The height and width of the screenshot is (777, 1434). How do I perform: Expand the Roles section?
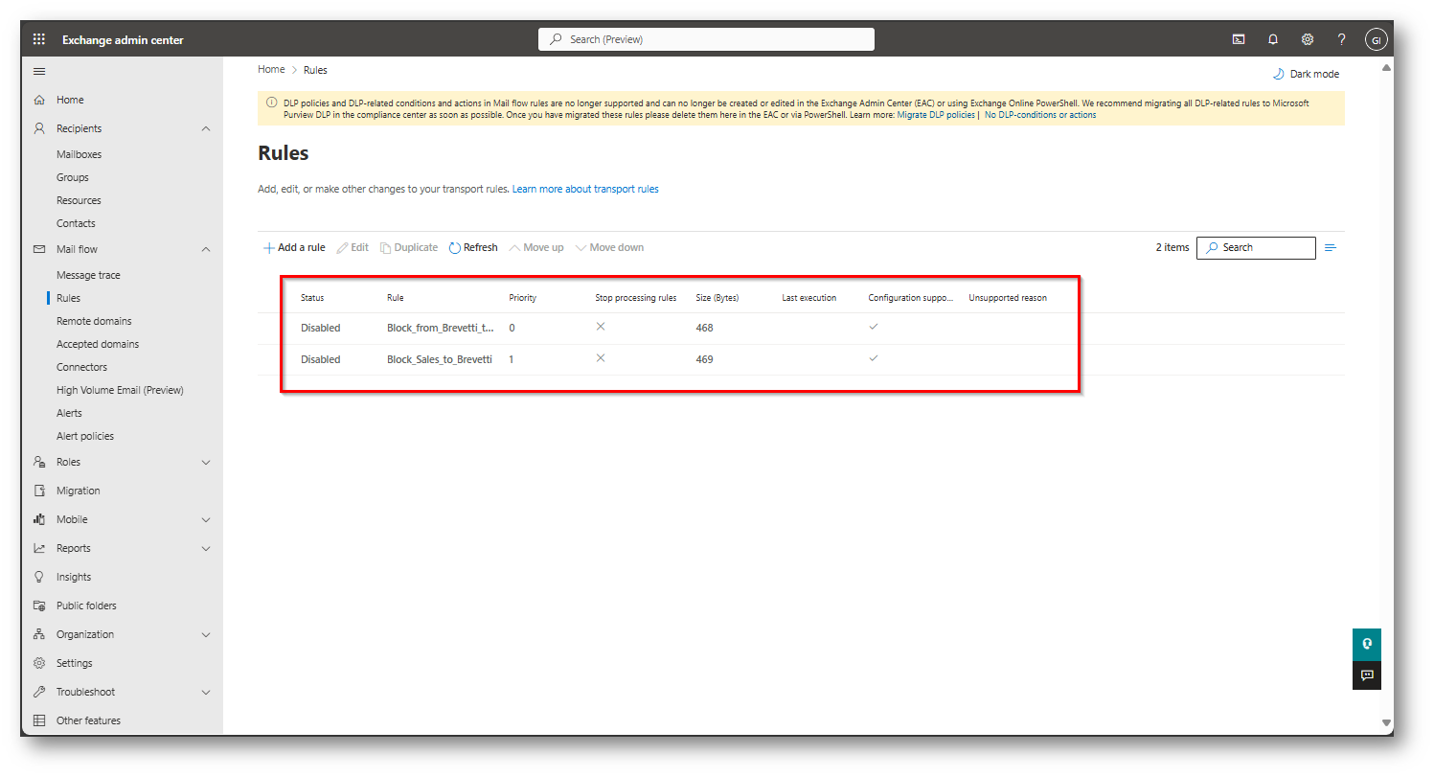pyautogui.click(x=206, y=462)
